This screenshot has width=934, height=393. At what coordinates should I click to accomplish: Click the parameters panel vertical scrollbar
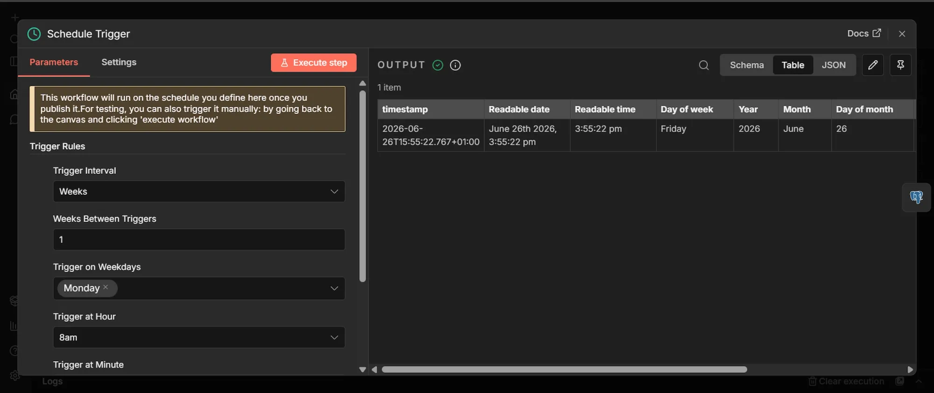point(362,186)
